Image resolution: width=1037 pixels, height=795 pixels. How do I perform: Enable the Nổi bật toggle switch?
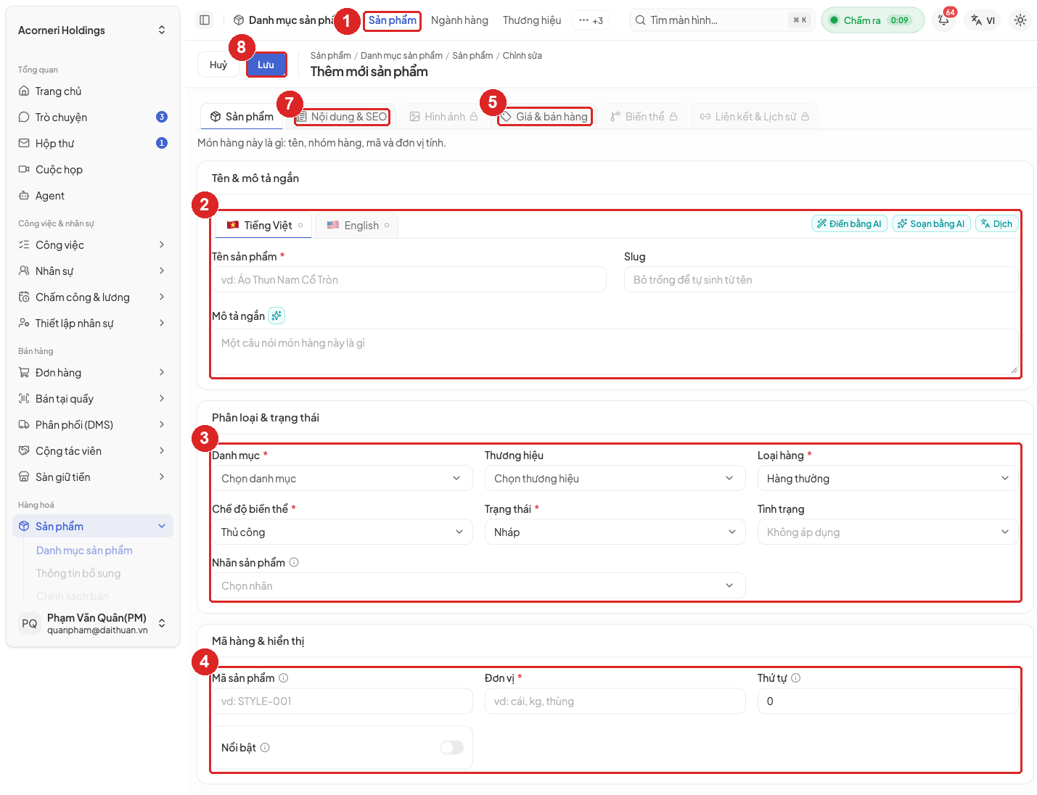click(452, 747)
